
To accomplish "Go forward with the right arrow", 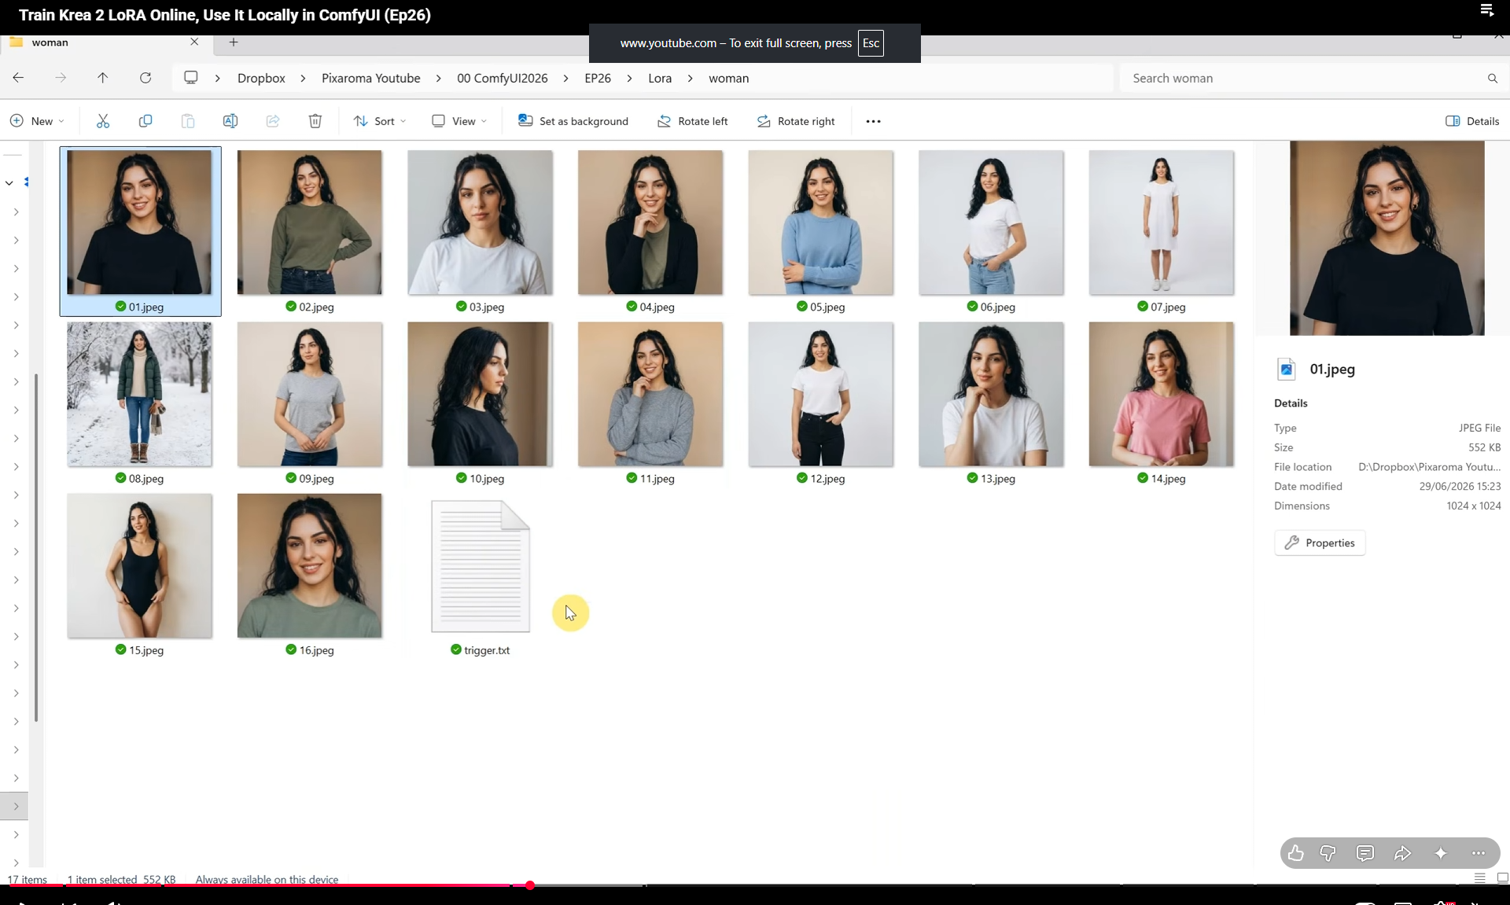I will [x=61, y=78].
